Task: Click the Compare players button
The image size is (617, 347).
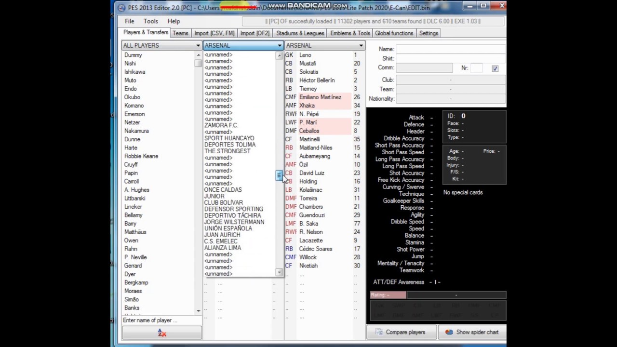Action: coord(402,332)
